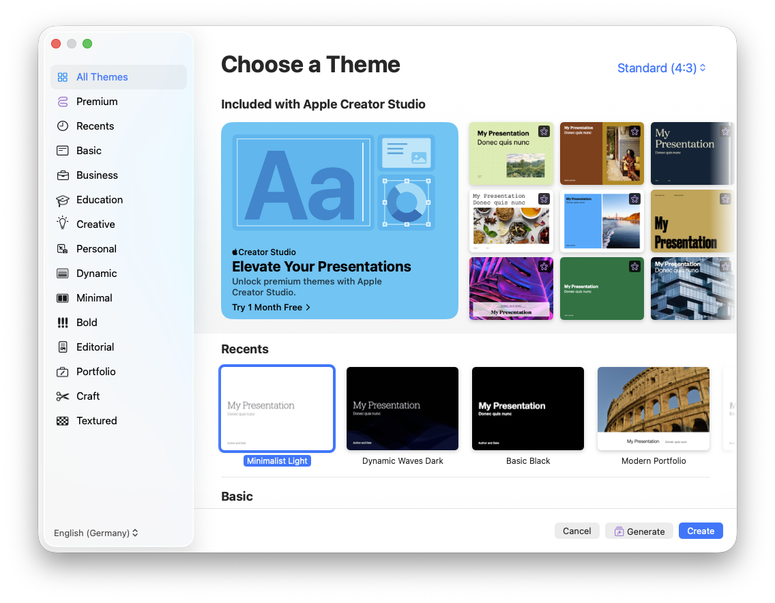Click the Basic section heading in theme list
Screen dimensions: 775x603
237,497
